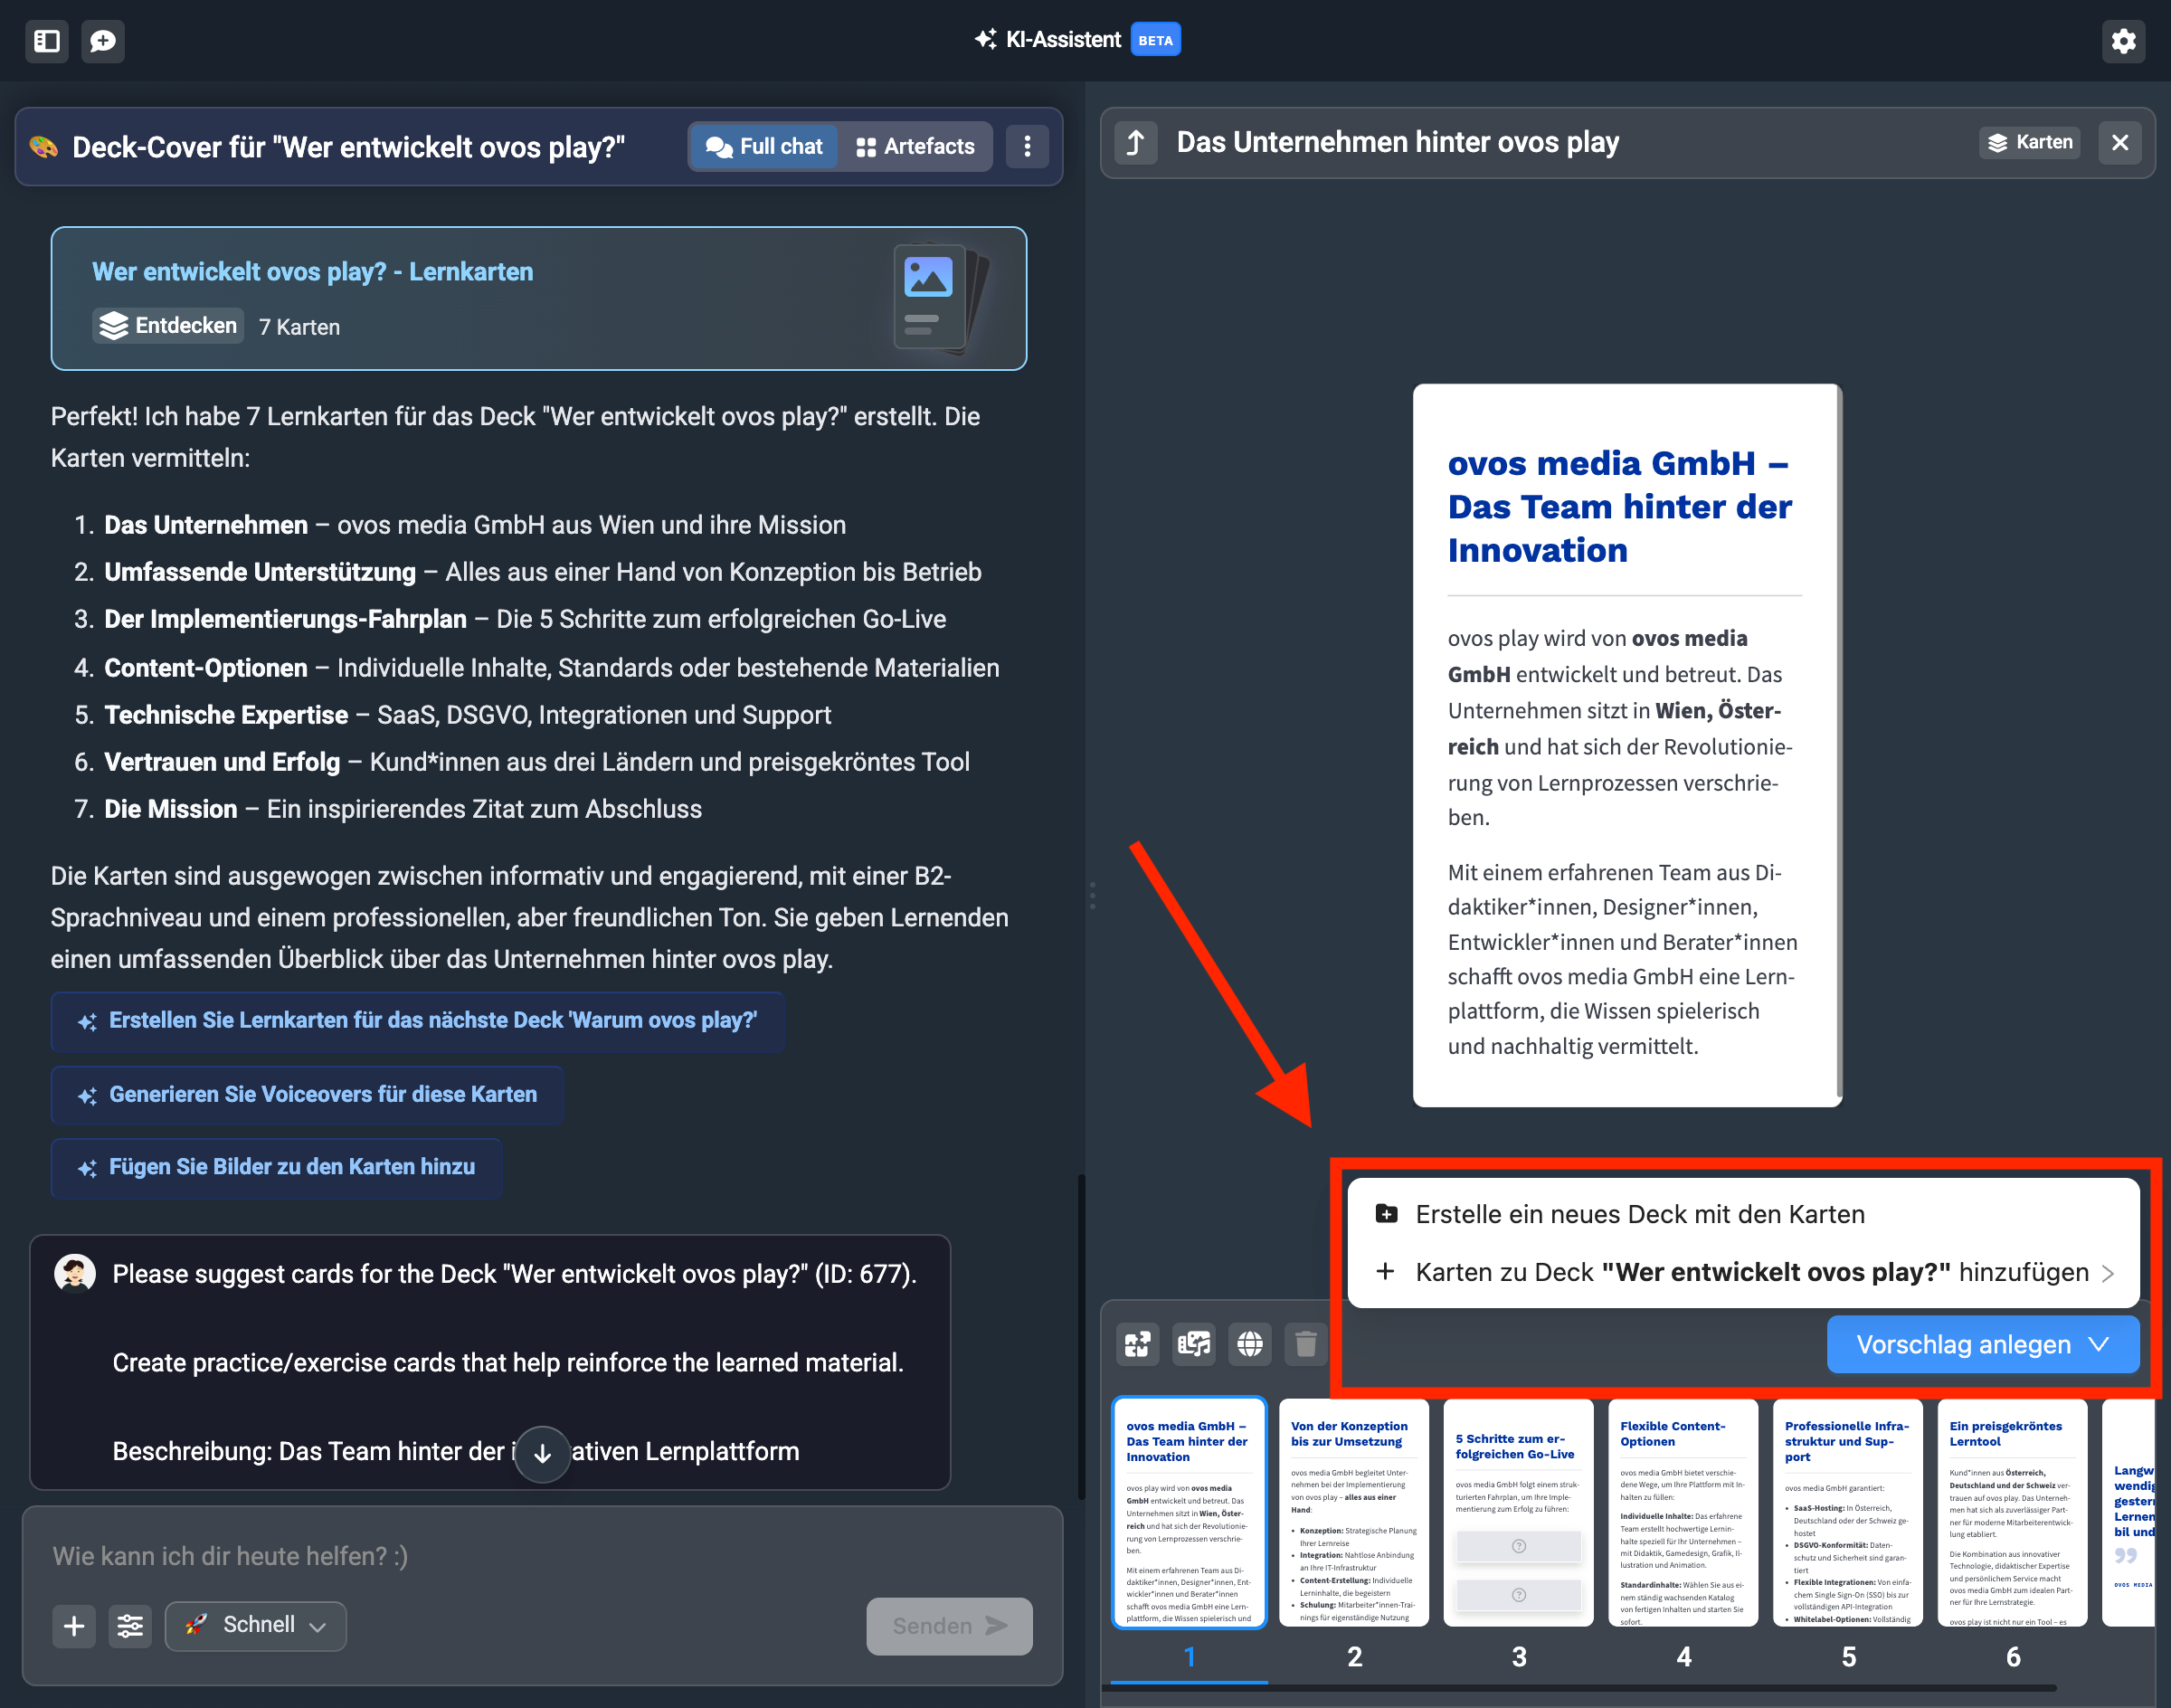Open the three-dot menu in chat header

point(1027,147)
